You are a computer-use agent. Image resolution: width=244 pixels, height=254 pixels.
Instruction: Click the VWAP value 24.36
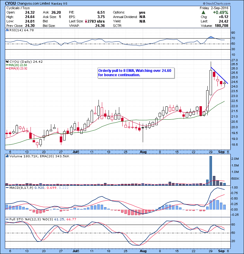pyautogui.click(x=100, y=26)
